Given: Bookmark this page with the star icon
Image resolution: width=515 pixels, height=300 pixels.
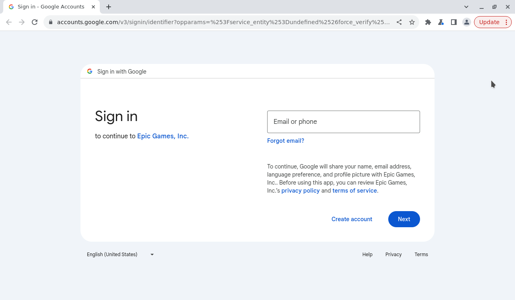Looking at the screenshot, I should coord(412,22).
